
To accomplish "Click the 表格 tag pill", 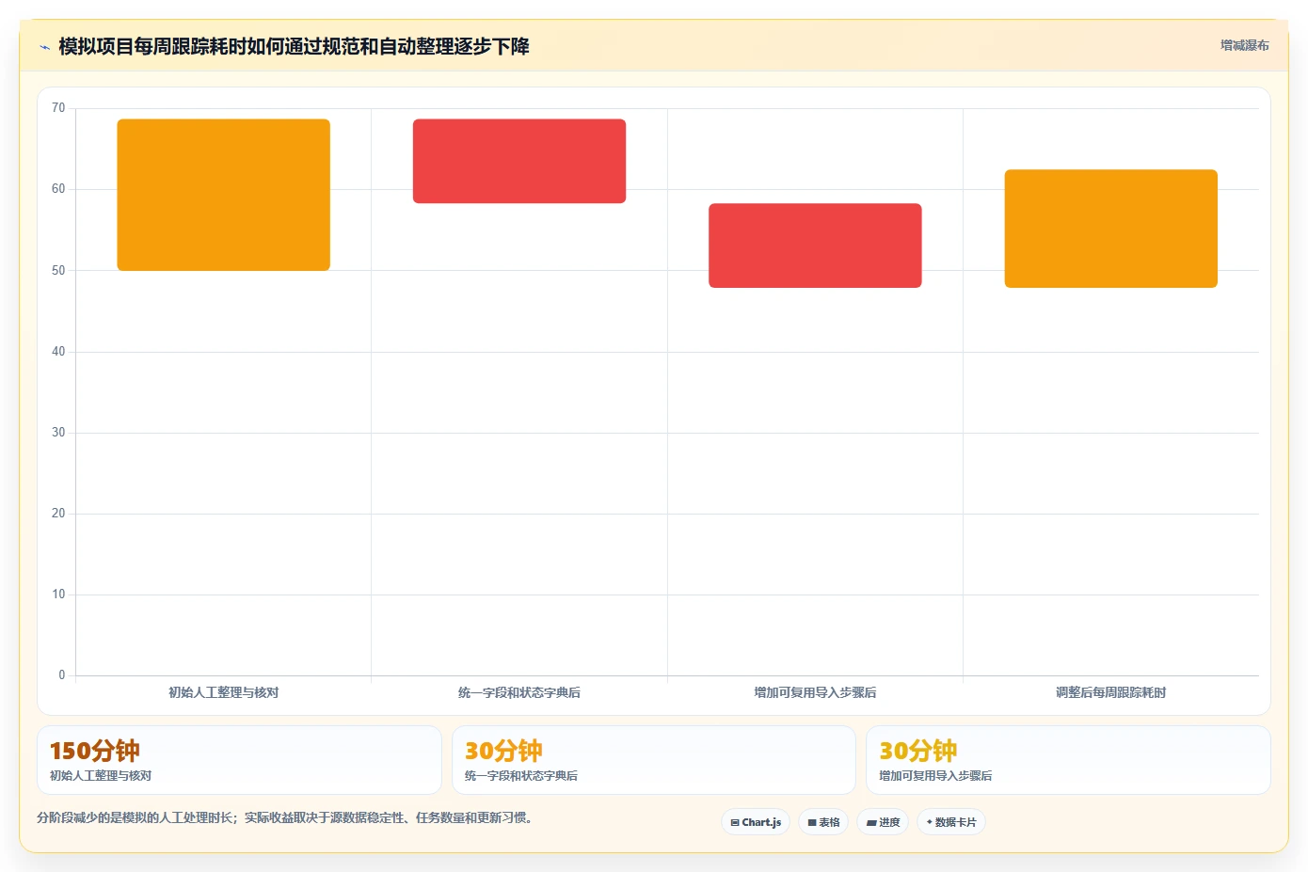I will pyautogui.click(x=823, y=822).
